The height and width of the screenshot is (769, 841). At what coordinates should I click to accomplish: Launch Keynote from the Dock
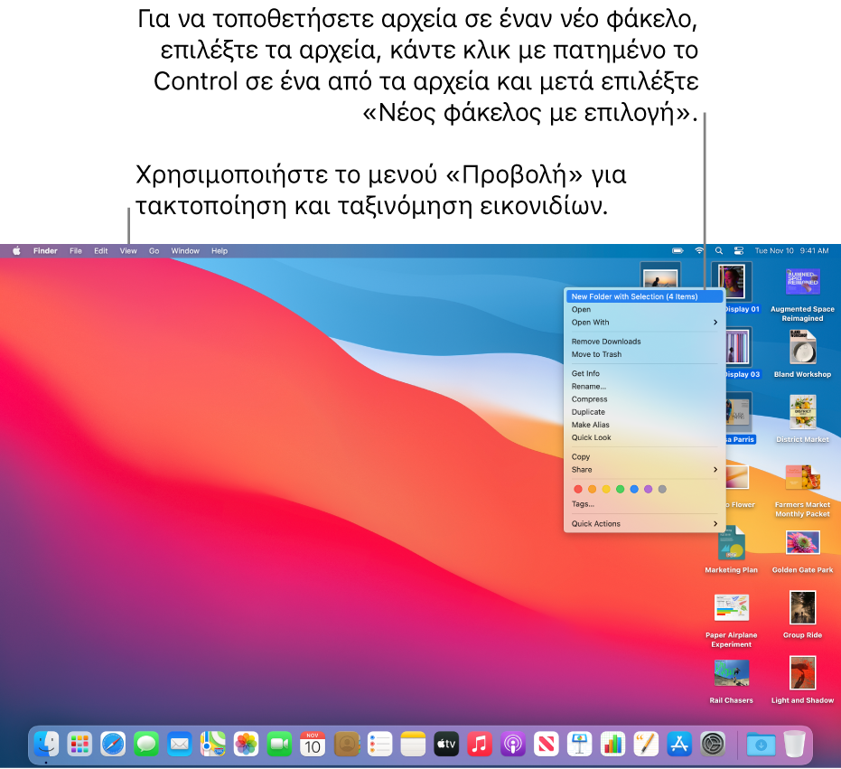tap(579, 745)
